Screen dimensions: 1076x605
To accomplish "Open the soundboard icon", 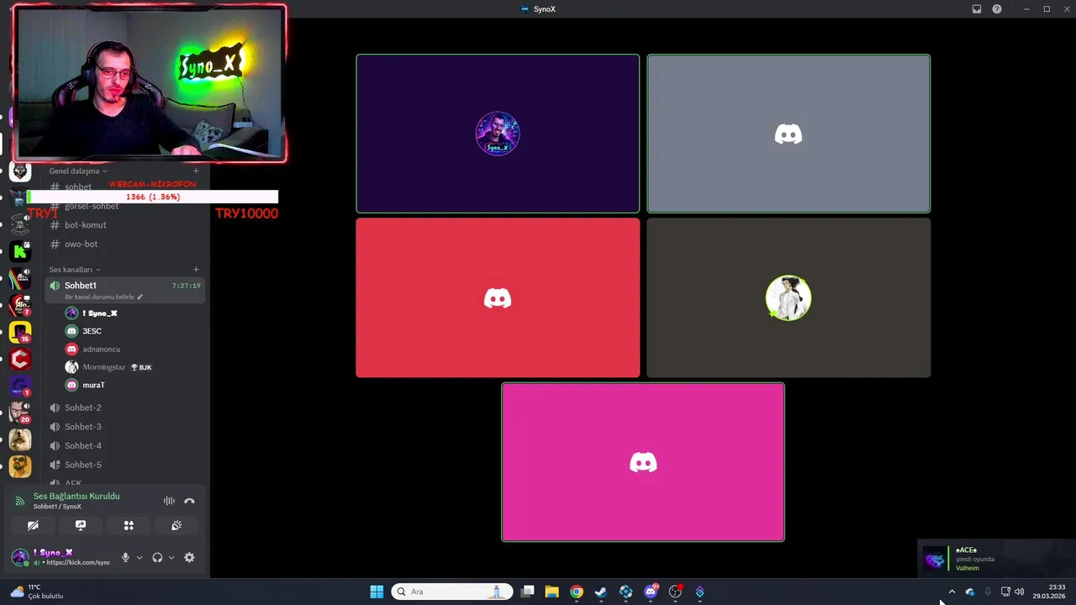I will coord(177,525).
